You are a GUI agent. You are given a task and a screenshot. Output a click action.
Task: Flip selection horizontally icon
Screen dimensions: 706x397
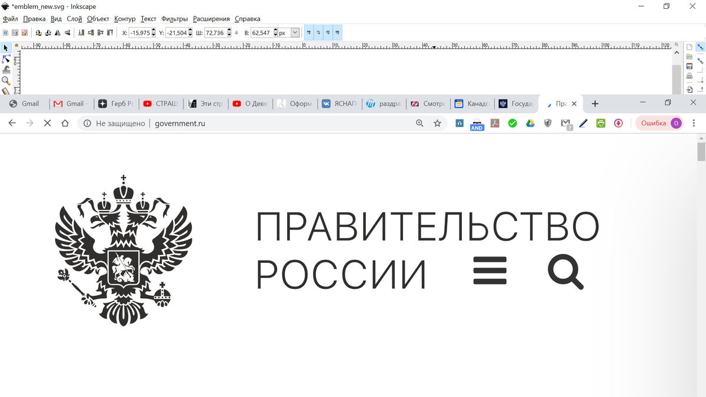click(x=58, y=33)
